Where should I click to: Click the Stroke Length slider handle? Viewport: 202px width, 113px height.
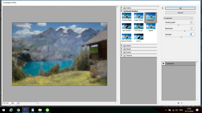click(x=178, y=25)
